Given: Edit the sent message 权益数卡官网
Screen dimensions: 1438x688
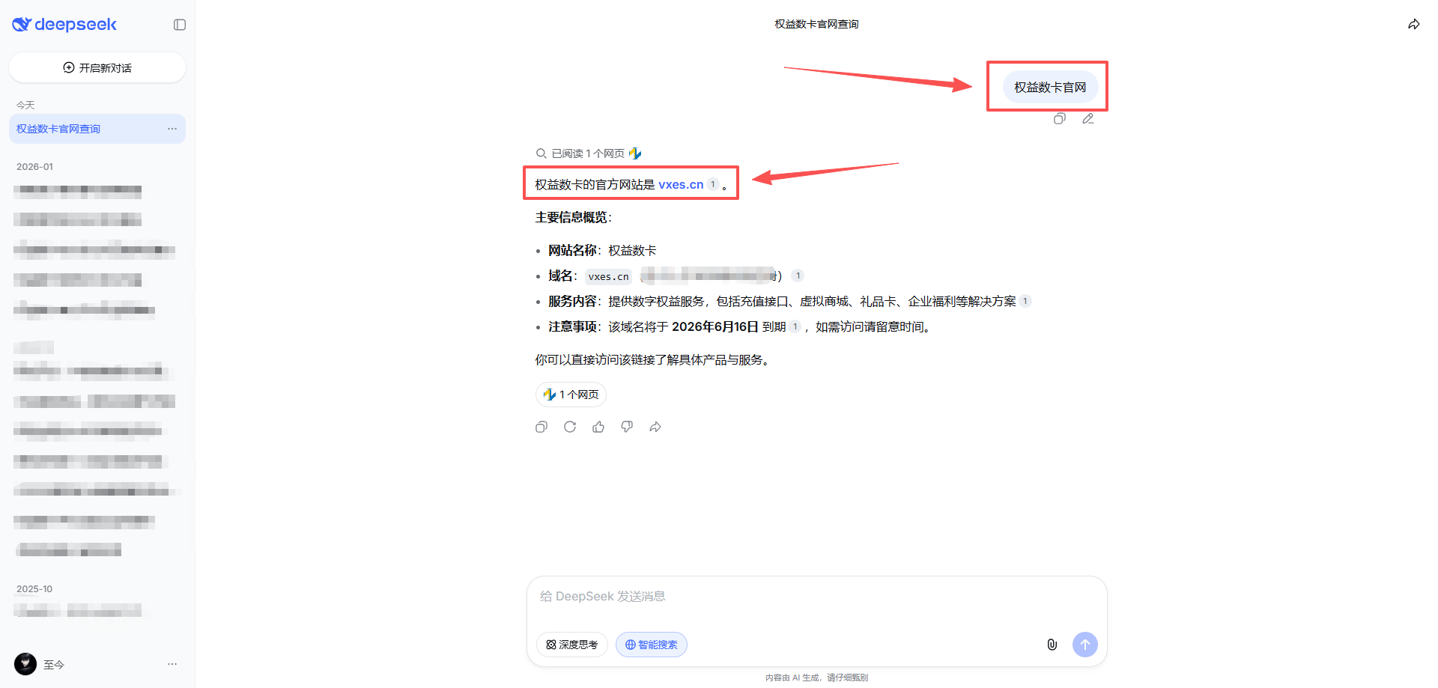Looking at the screenshot, I should tap(1087, 118).
